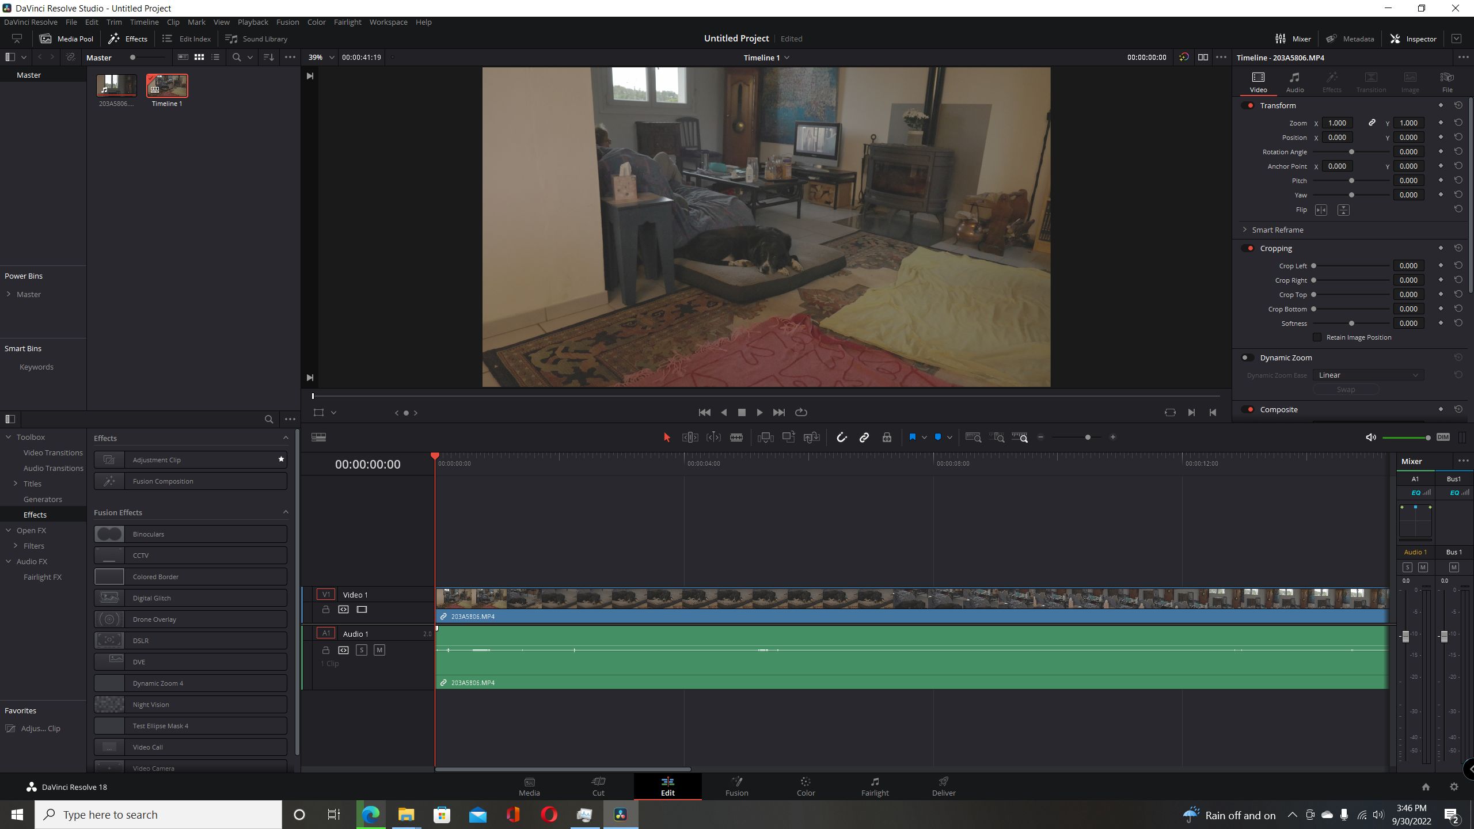The height and width of the screenshot is (829, 1474).
Task: Select the Blade Edit Mode tool
Action: coord(736,438)
